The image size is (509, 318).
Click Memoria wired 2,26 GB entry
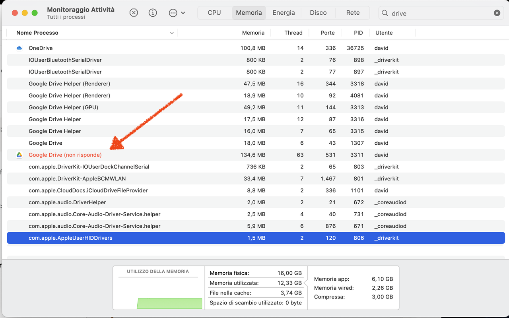point(354,288)
